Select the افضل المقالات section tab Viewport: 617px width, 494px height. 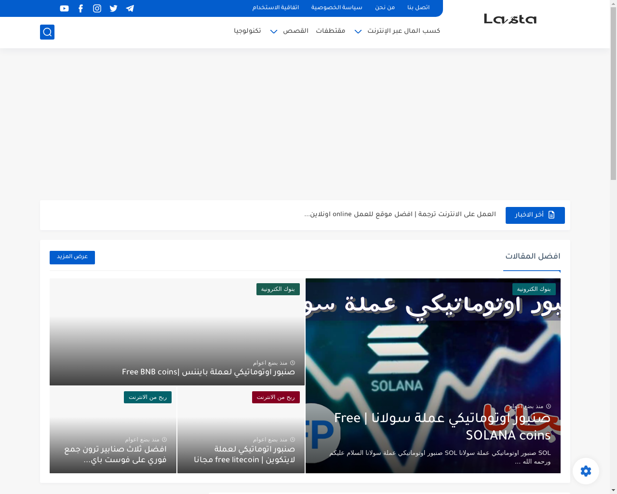point(532,257)
